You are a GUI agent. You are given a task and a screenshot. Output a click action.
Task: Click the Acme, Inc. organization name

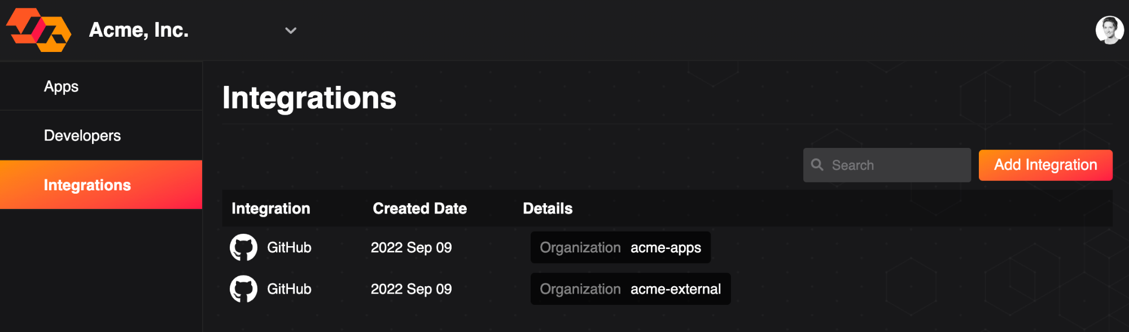point(139,30)
